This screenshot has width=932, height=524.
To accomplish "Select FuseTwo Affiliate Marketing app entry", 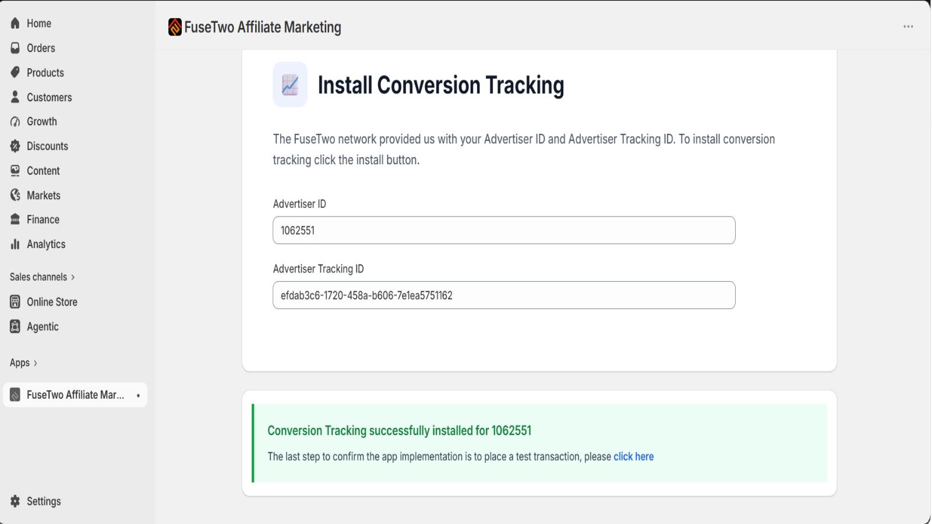I will [75, 395].
